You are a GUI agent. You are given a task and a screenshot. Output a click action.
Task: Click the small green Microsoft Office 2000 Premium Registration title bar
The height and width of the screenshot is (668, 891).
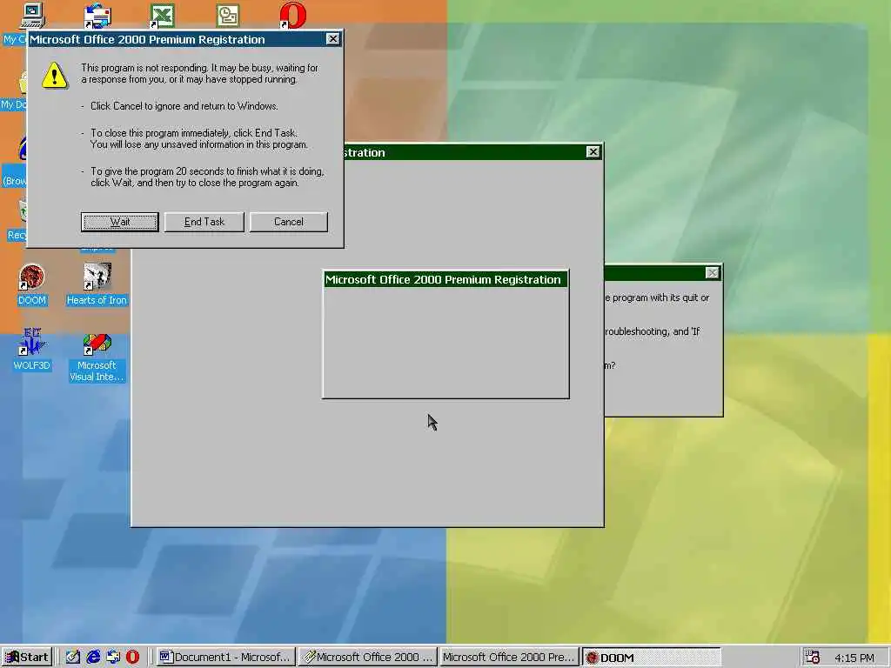[445, 279]
